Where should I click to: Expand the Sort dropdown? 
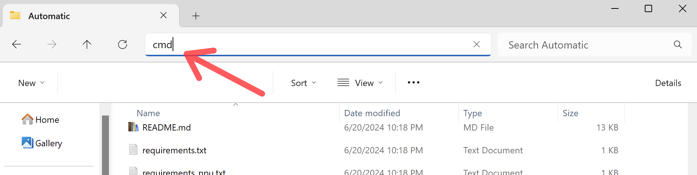tap(304, 83)
